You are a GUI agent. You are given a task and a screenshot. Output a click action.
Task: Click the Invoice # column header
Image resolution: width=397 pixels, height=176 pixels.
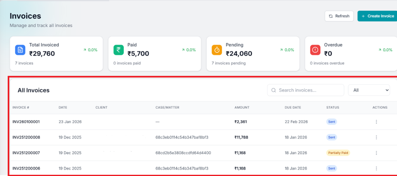pos(21,108)
